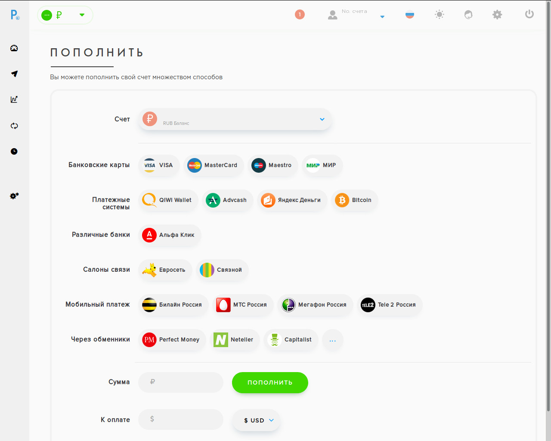Viewport: 551px width, 441px height.
Task: Select МТС Россия mobile payment
Action: pyautogui.click(x=243, y=305)
